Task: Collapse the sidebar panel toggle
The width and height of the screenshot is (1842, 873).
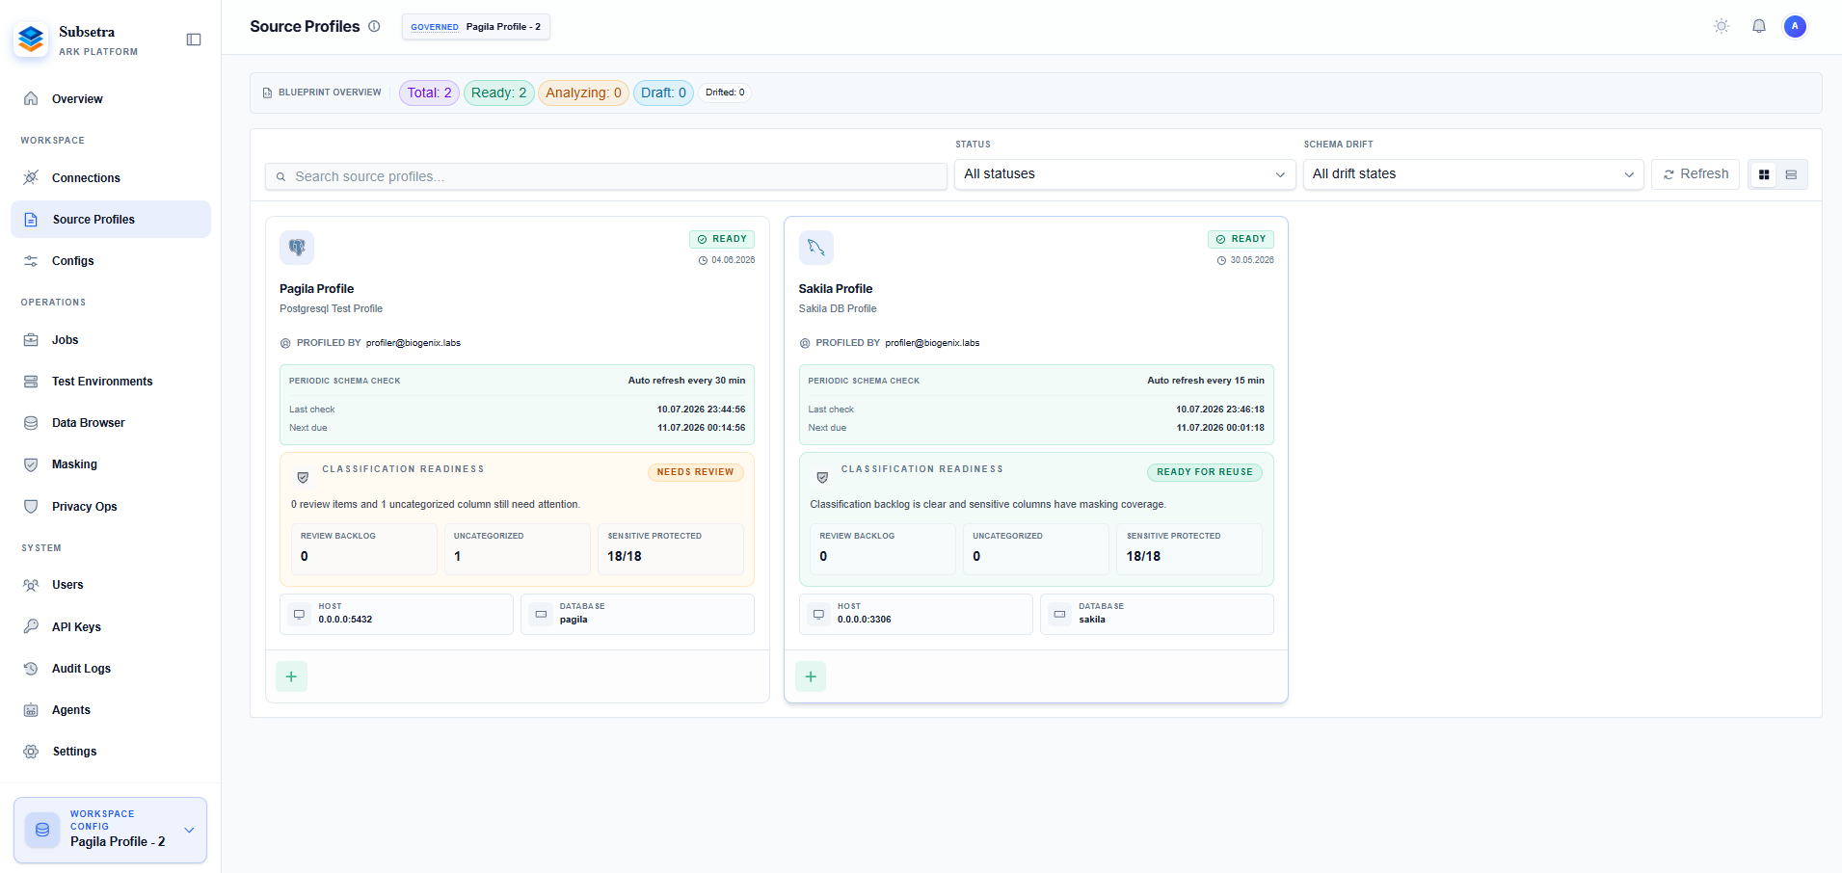Action: click(x=194, y=40)
